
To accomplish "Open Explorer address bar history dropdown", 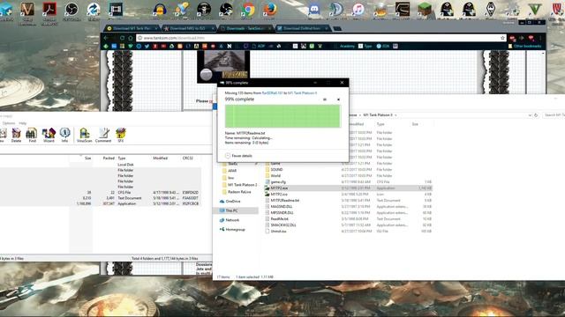I will click(x=530, y=115).
